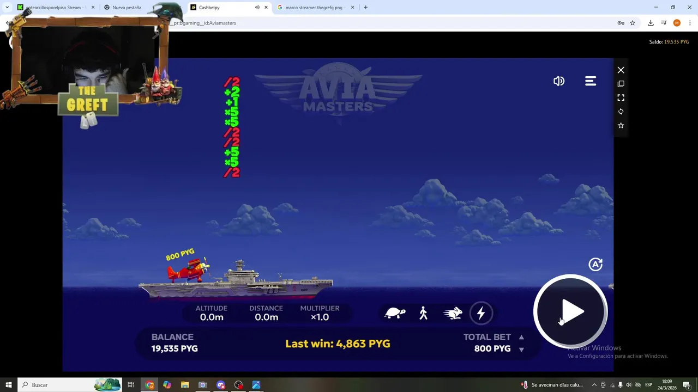Click the Balance 19,535 PYG value
698x392 pixels.
[x=174, y=349]
